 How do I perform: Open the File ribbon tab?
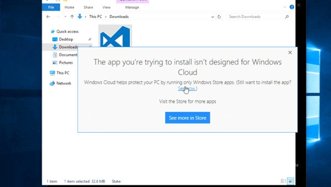pos(51,7)
